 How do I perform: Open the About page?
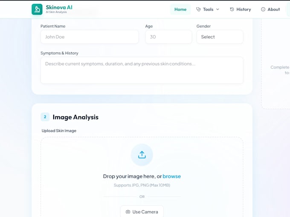270,9
